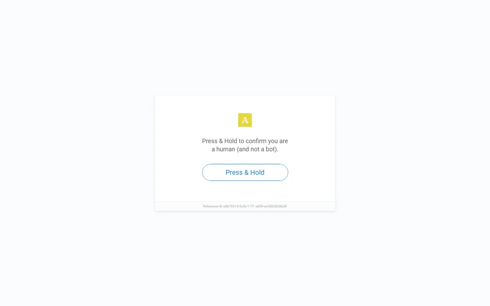Click the word "bot" in the message
Viewport: 490px width, 306px height.
click(x=271, y=149)
